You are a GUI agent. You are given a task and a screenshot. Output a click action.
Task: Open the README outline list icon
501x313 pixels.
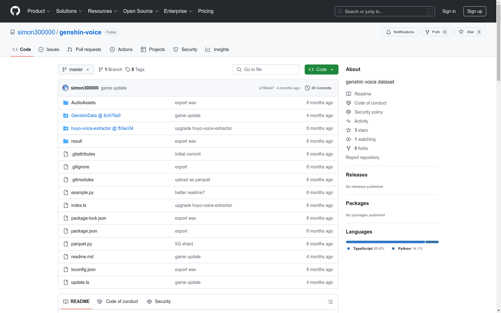(330, 302)
